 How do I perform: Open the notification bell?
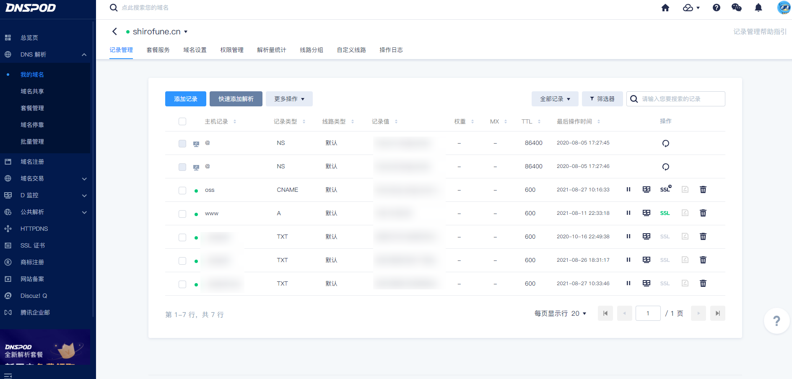[758, 8]
